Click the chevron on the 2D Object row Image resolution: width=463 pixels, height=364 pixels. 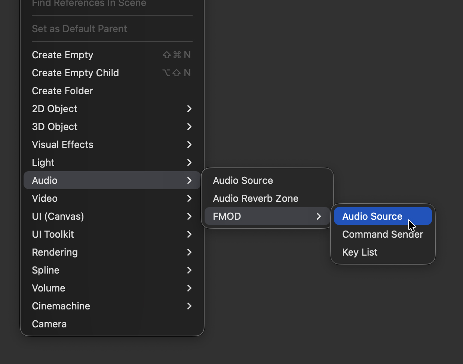(189, 109)
